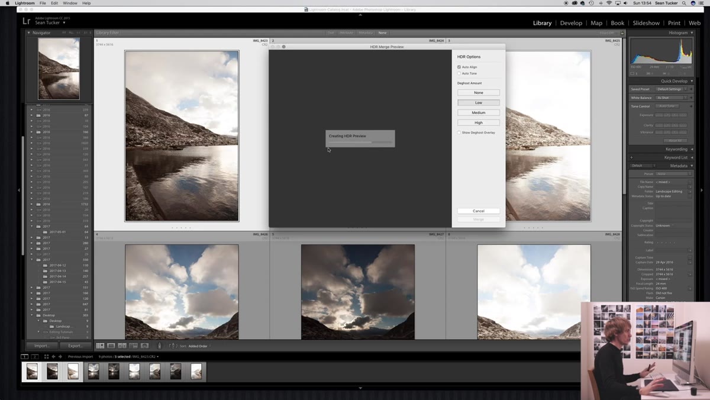Set Deghost Amount to High
Image resolution: width=710 pixels, height=400 pixels.
coord(479,122)
